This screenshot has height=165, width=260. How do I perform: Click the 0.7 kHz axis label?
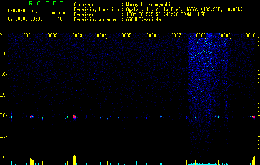click(x=3, y=136)
